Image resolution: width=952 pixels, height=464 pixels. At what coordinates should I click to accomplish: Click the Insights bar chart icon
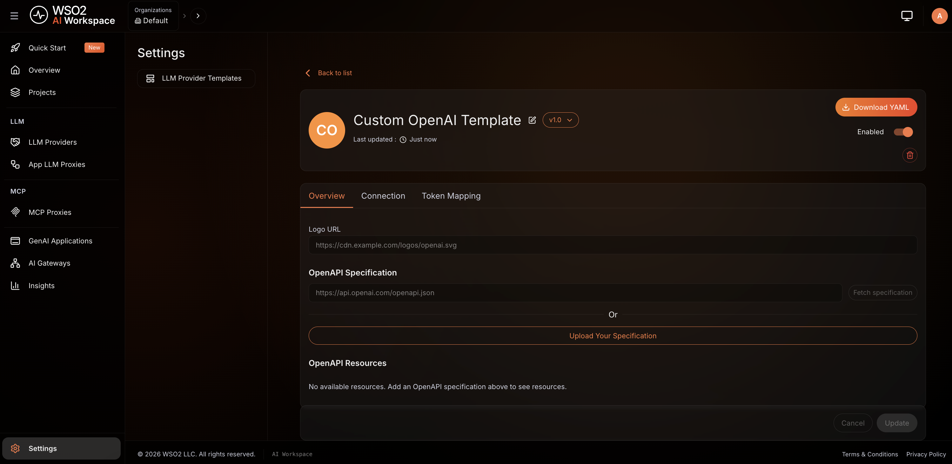click(15, 286)
